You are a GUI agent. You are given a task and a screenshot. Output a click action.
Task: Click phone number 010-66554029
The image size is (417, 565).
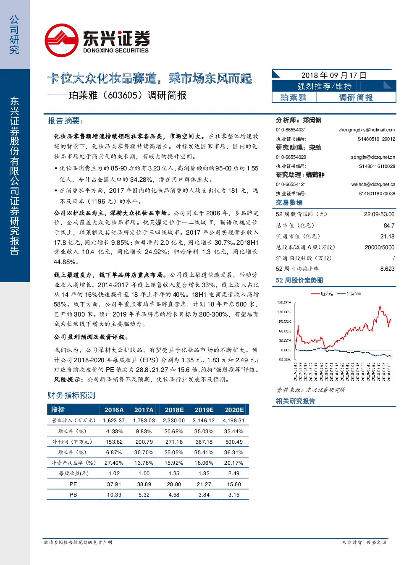(291, 157)
